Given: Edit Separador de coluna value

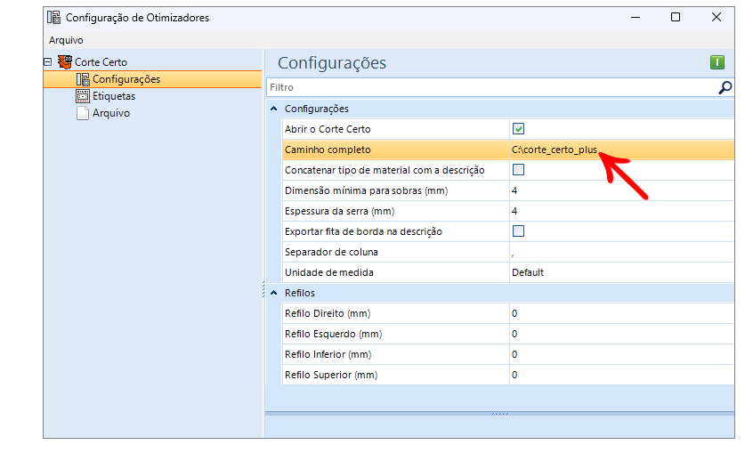Looking at the screenshot, I should click(622, 252).
